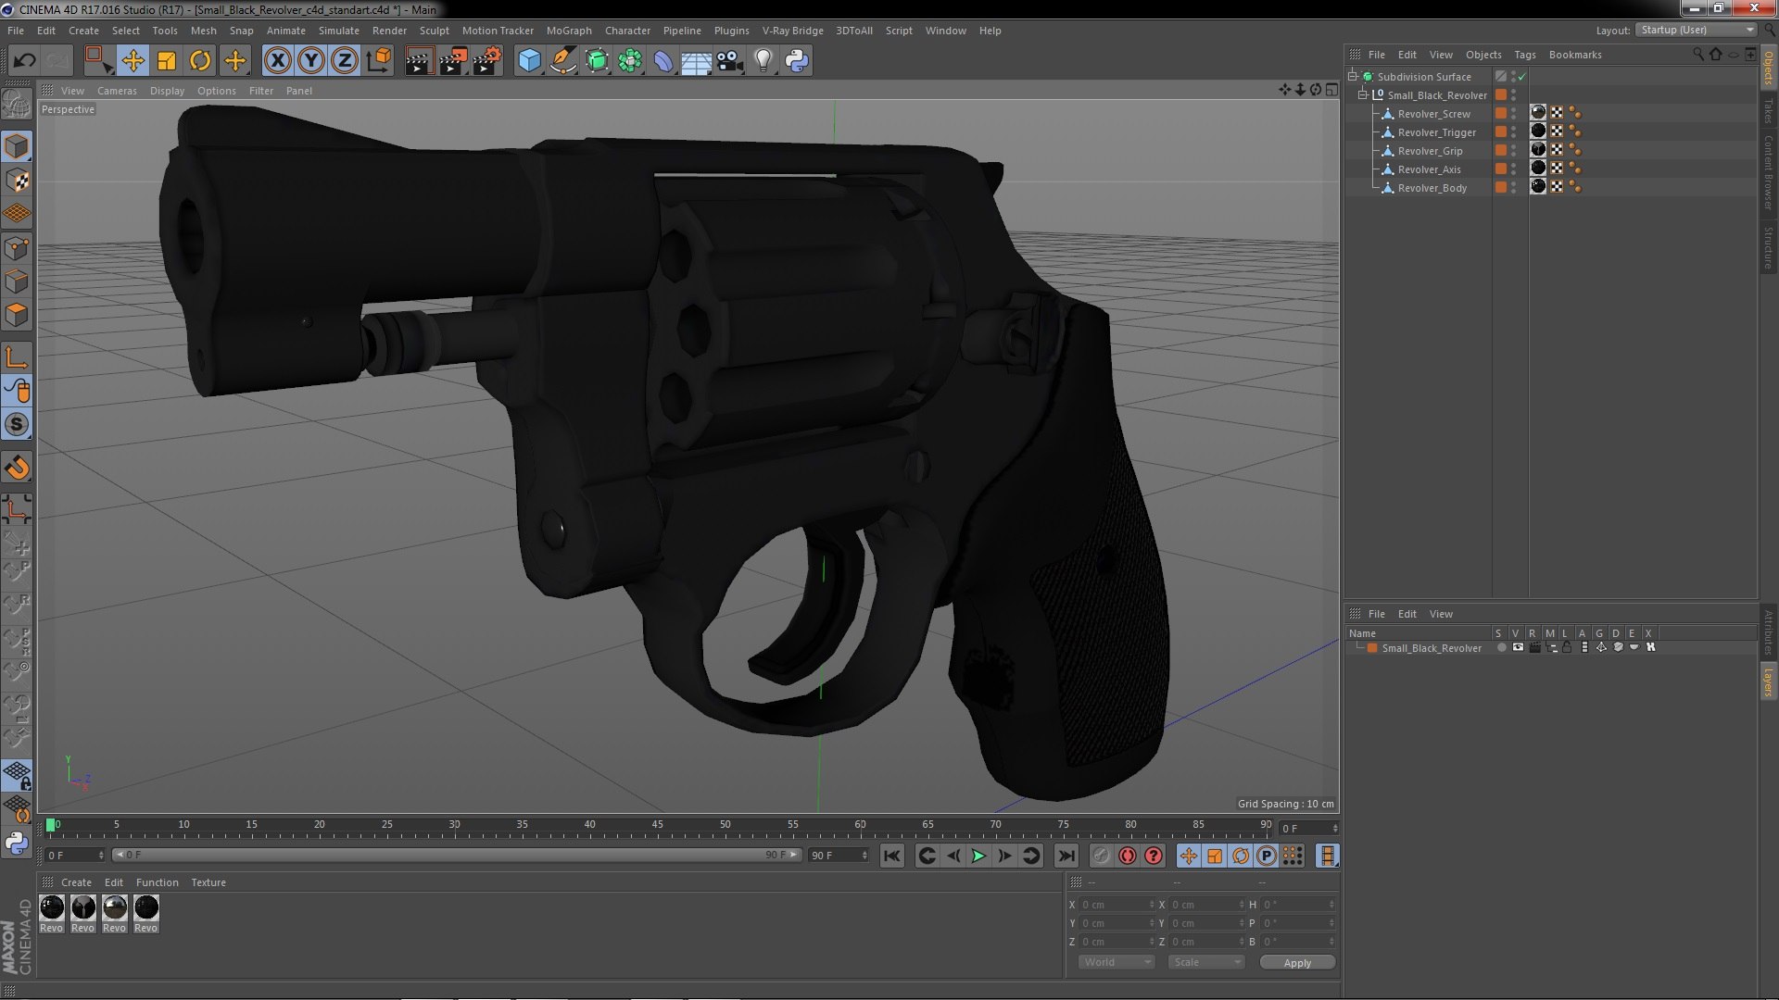Render the current view
This screenshot has height=1000, width=1779.
(x=419, y=61)
